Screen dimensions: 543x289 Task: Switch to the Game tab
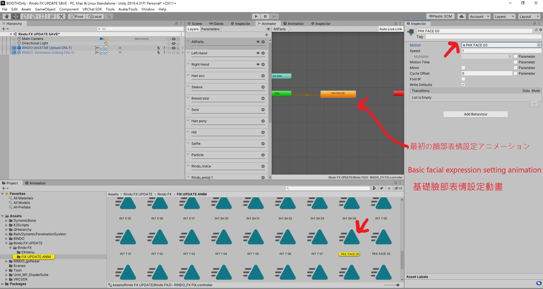tap(216, 23)
